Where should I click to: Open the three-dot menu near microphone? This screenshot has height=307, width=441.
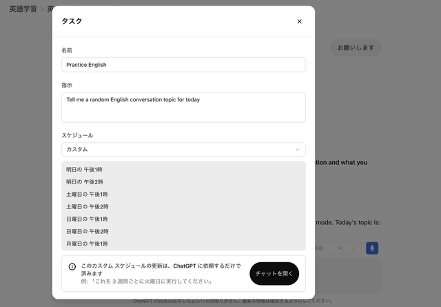(x=353, y=248)
